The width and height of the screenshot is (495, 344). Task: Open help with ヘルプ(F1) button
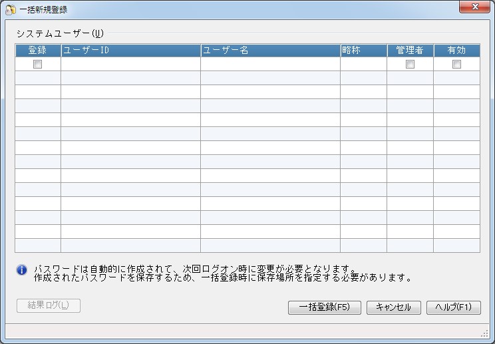pyautogui.click(x=454, y=307)
